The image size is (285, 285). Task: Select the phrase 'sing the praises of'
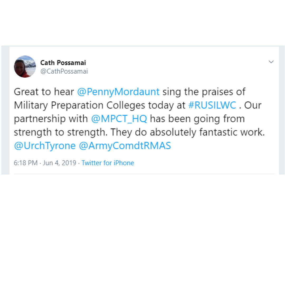click(204, 92)
